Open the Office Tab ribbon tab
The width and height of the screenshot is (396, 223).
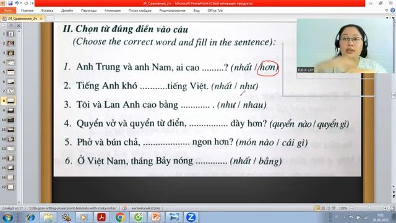coord(215,11)
